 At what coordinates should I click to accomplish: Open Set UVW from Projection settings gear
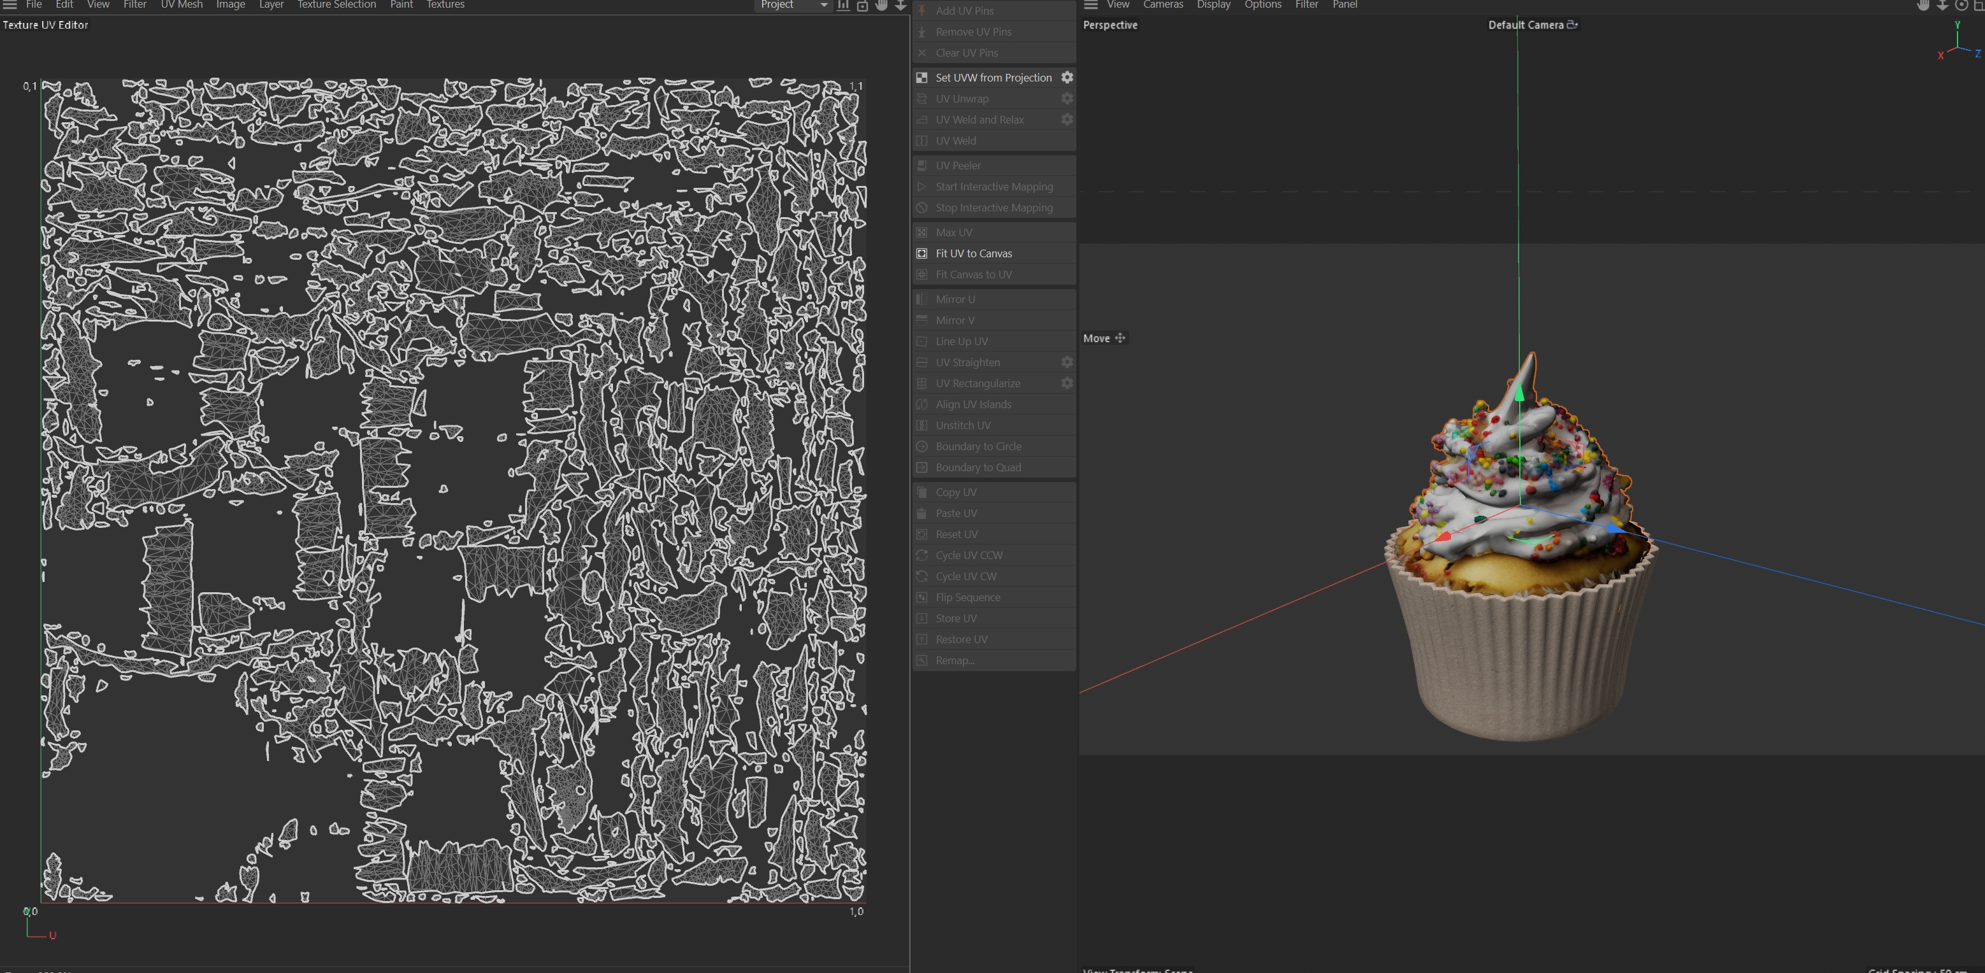coord(1067,77)
